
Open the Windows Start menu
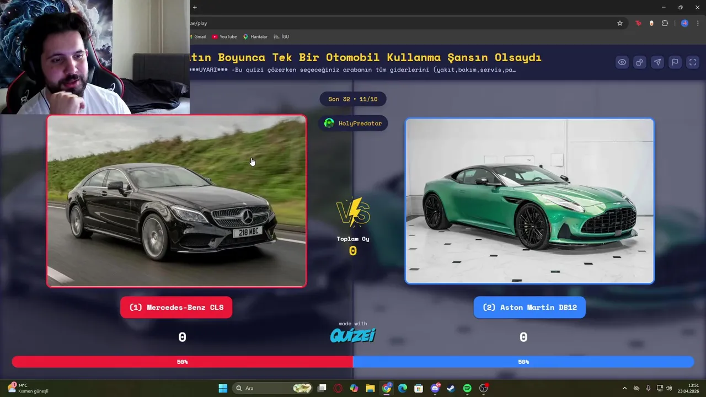point(223,388)
